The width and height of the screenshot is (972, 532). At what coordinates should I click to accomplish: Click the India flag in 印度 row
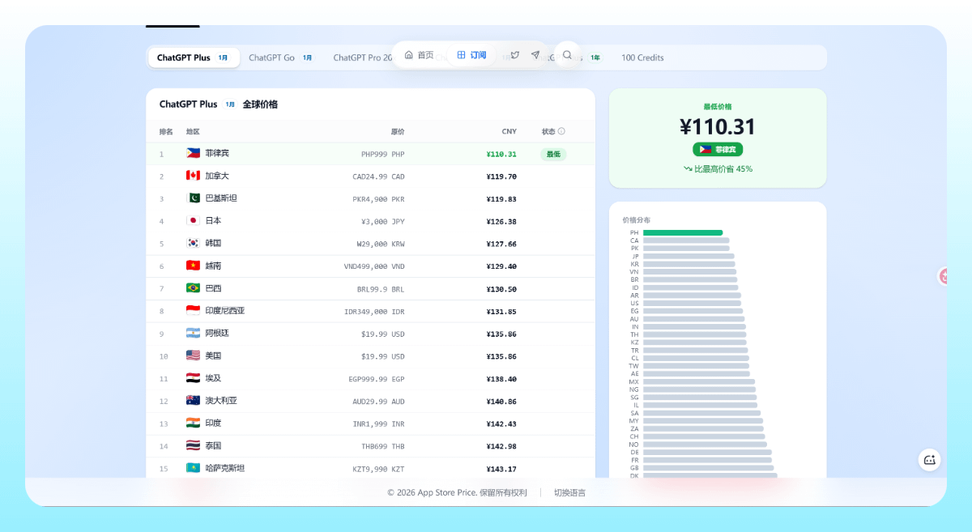coord(193,423)
